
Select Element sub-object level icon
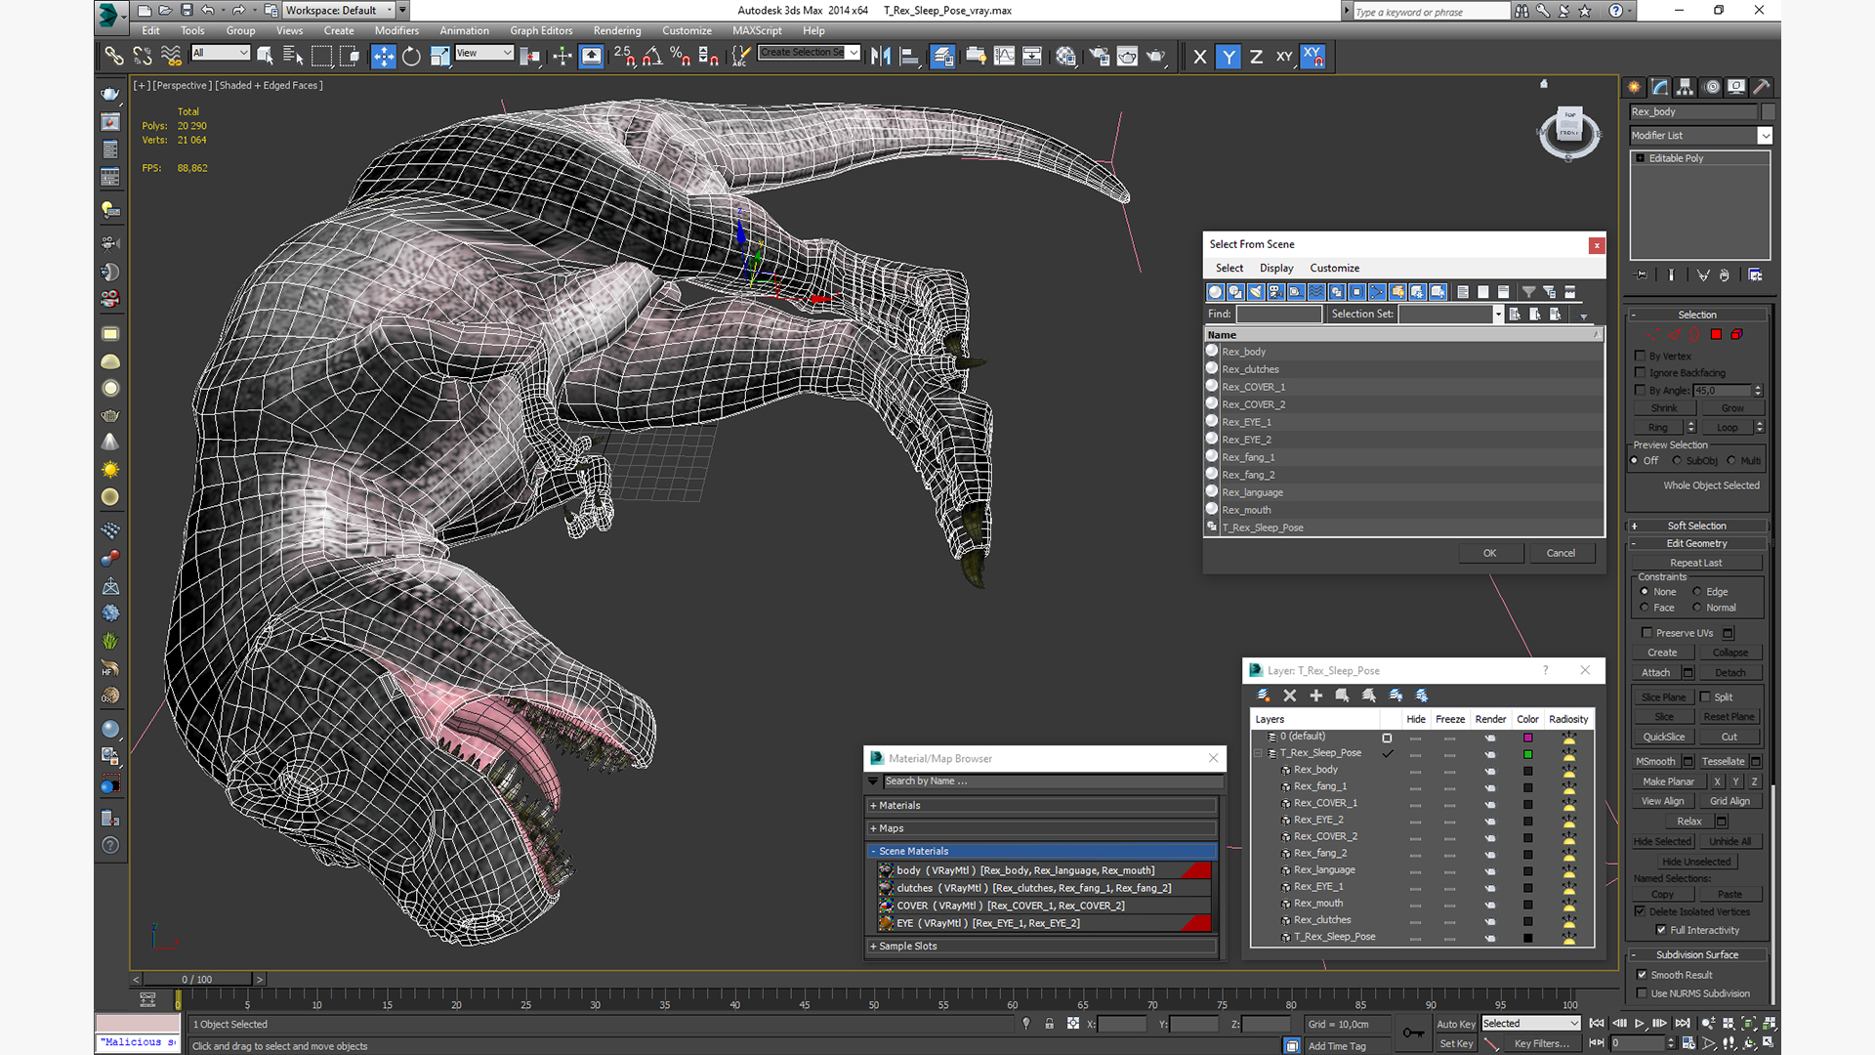coord(1736,335)
